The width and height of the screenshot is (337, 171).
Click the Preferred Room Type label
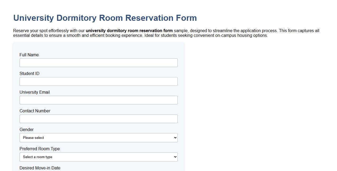point(40,149)
